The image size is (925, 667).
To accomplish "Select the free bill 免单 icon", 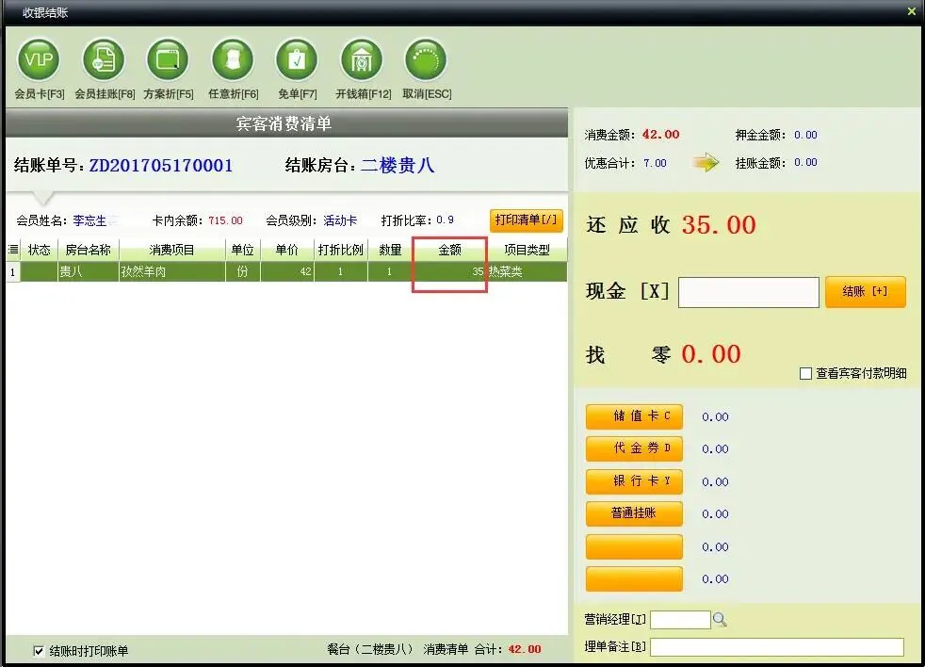I will (297, 59).
